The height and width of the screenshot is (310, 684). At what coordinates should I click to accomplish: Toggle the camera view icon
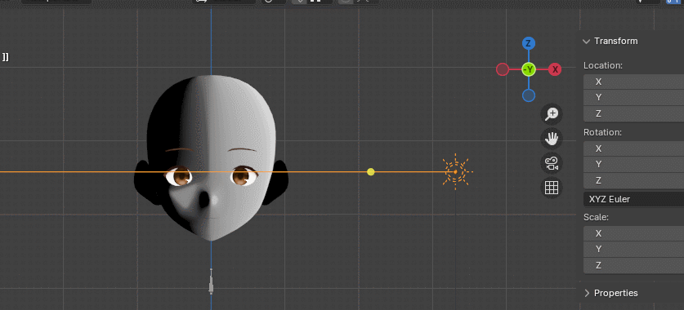pyautogui.click(x=552, y=164)
